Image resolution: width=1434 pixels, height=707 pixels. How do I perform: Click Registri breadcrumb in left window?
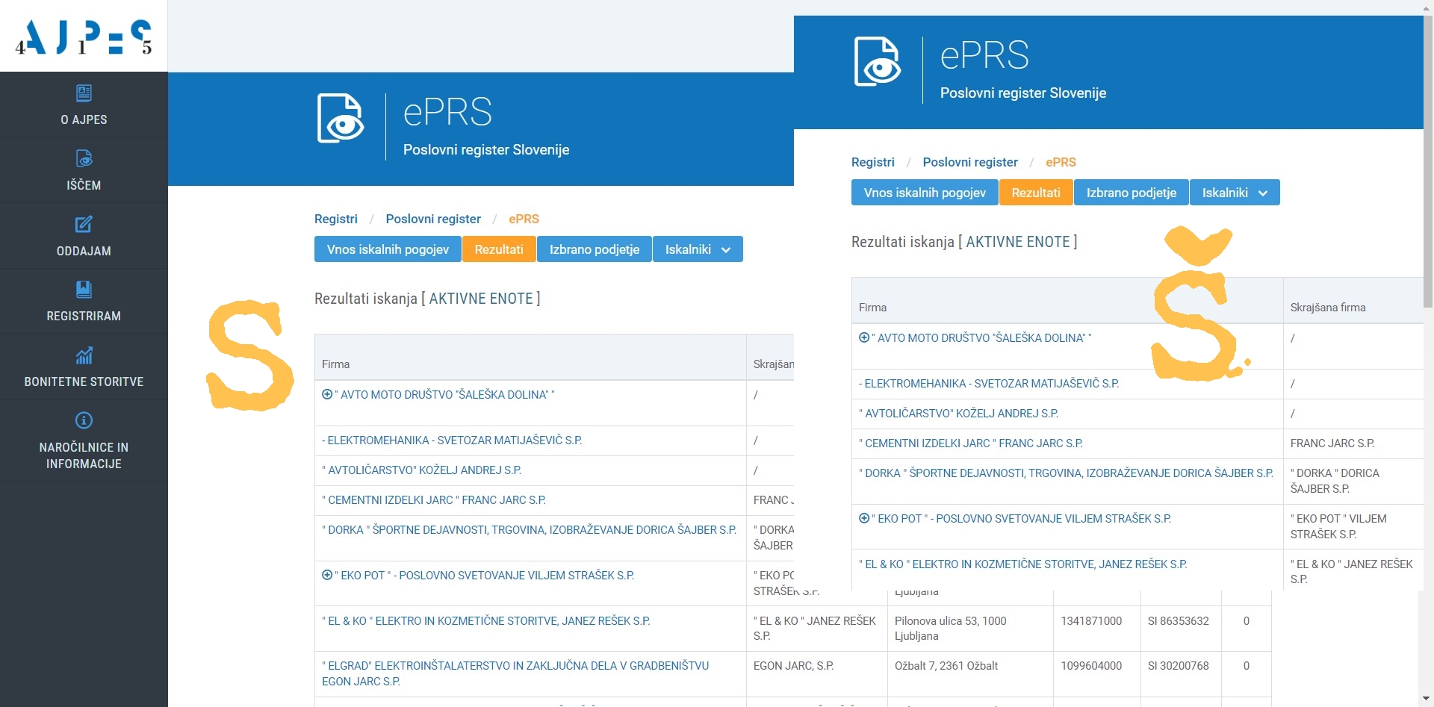pos(336,219)
